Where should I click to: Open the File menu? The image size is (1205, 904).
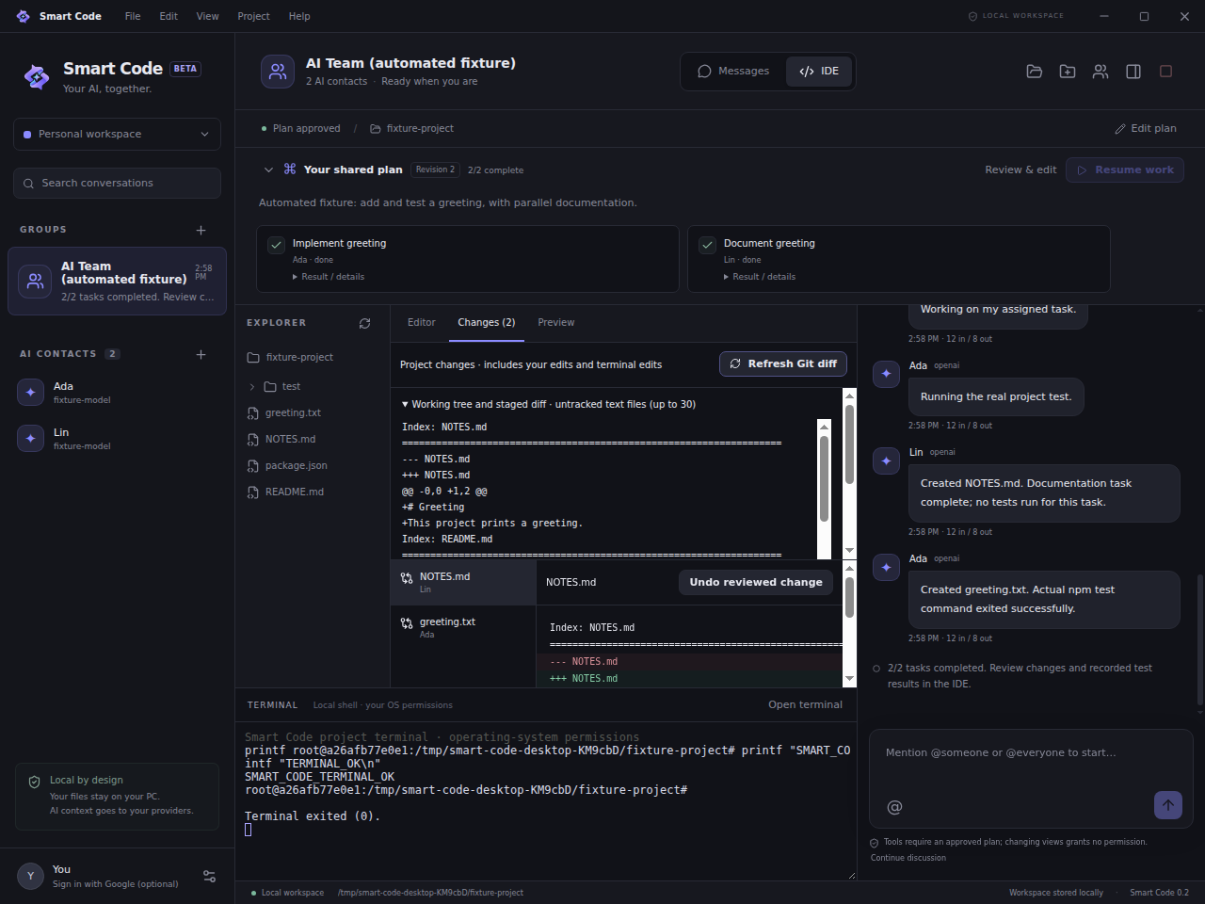(133, 16)
